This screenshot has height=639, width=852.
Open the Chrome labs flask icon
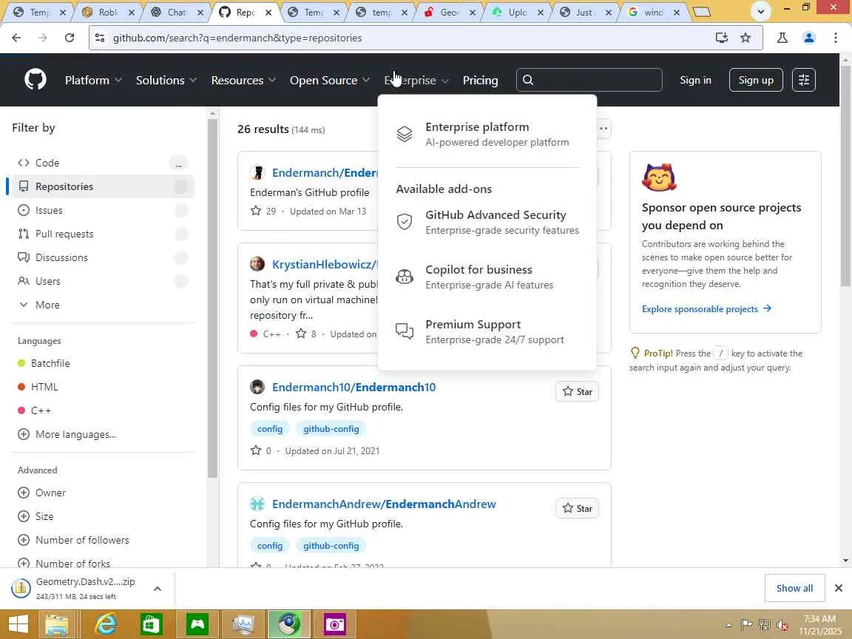782,38
